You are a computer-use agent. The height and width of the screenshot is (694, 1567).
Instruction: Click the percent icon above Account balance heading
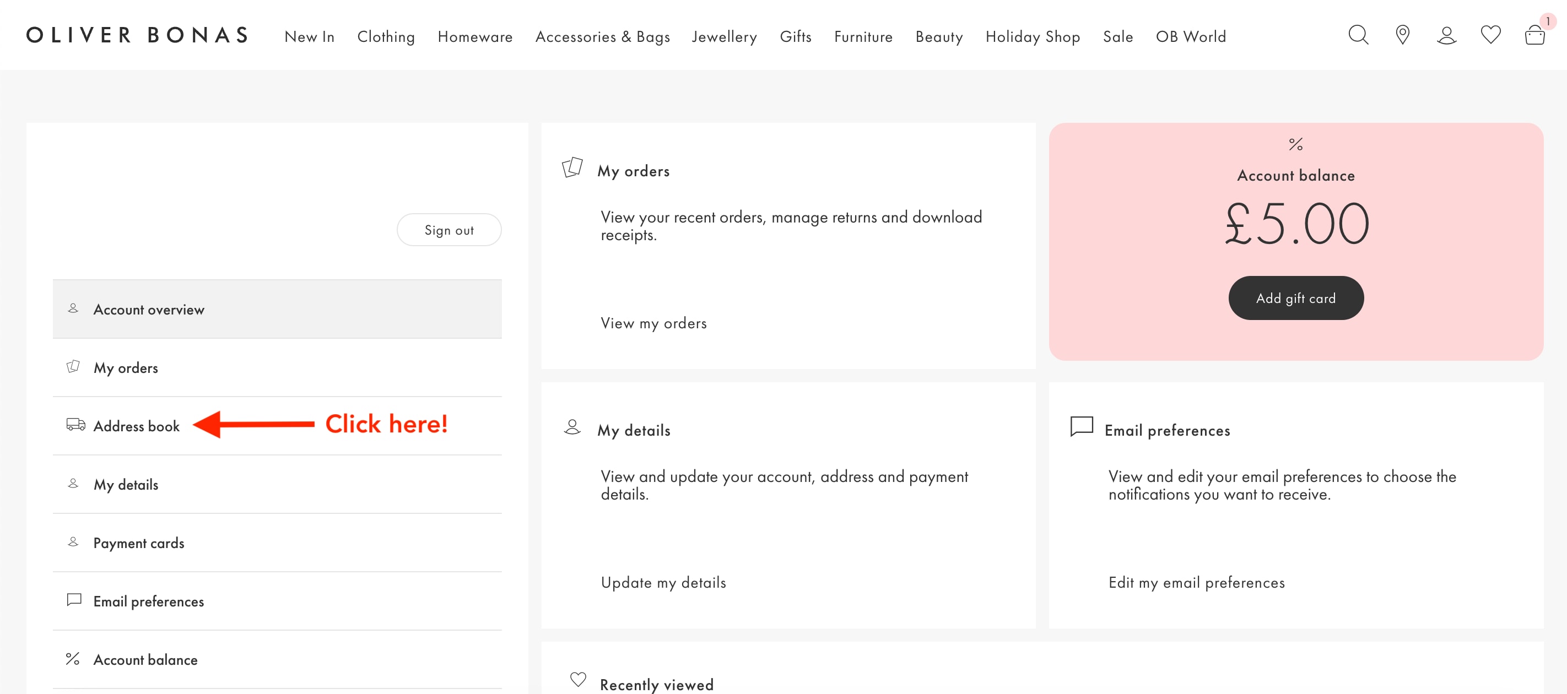1296,144
